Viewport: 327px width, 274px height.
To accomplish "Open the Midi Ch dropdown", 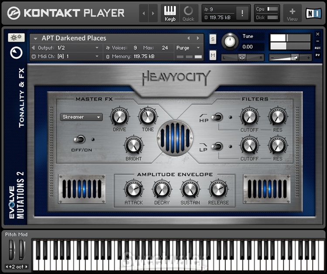I will 66,56.
